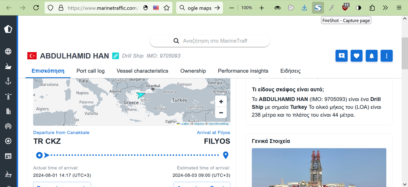
Task: Expand overflow toolbar with double chevron
Action: point(385,8)
